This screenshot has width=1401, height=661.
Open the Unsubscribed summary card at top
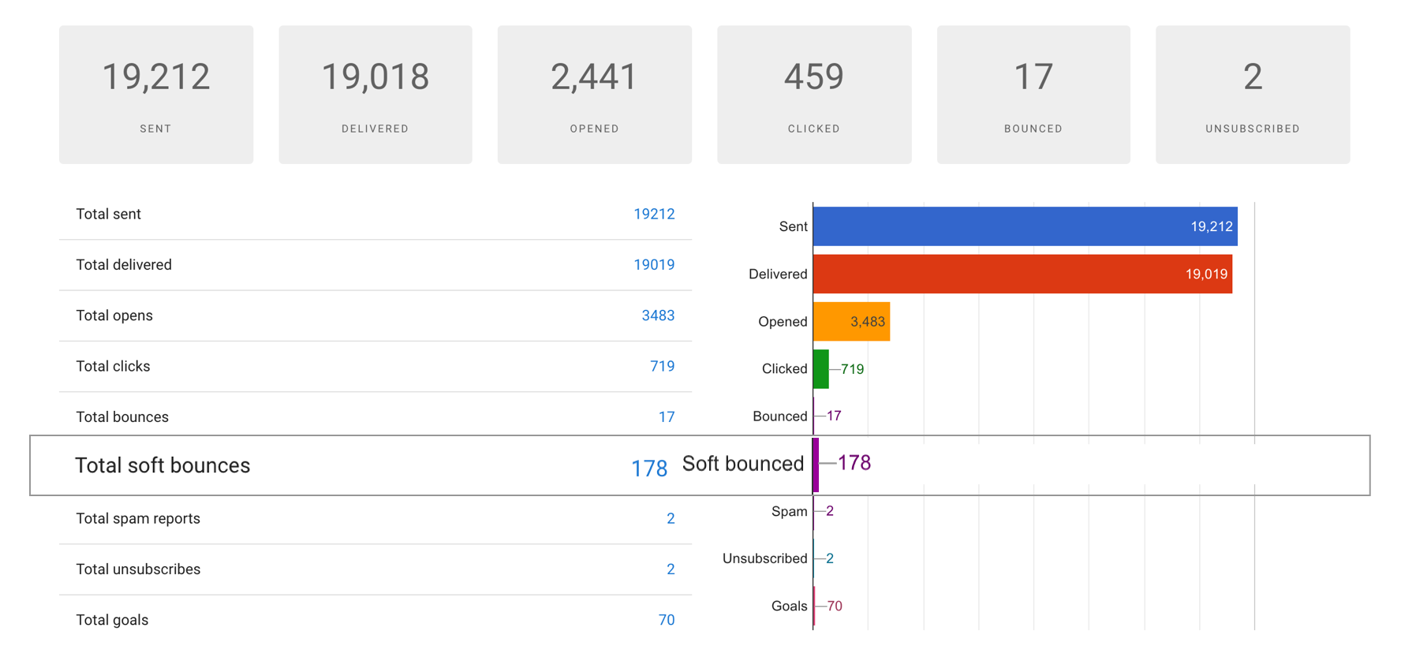pos(1253,95)
